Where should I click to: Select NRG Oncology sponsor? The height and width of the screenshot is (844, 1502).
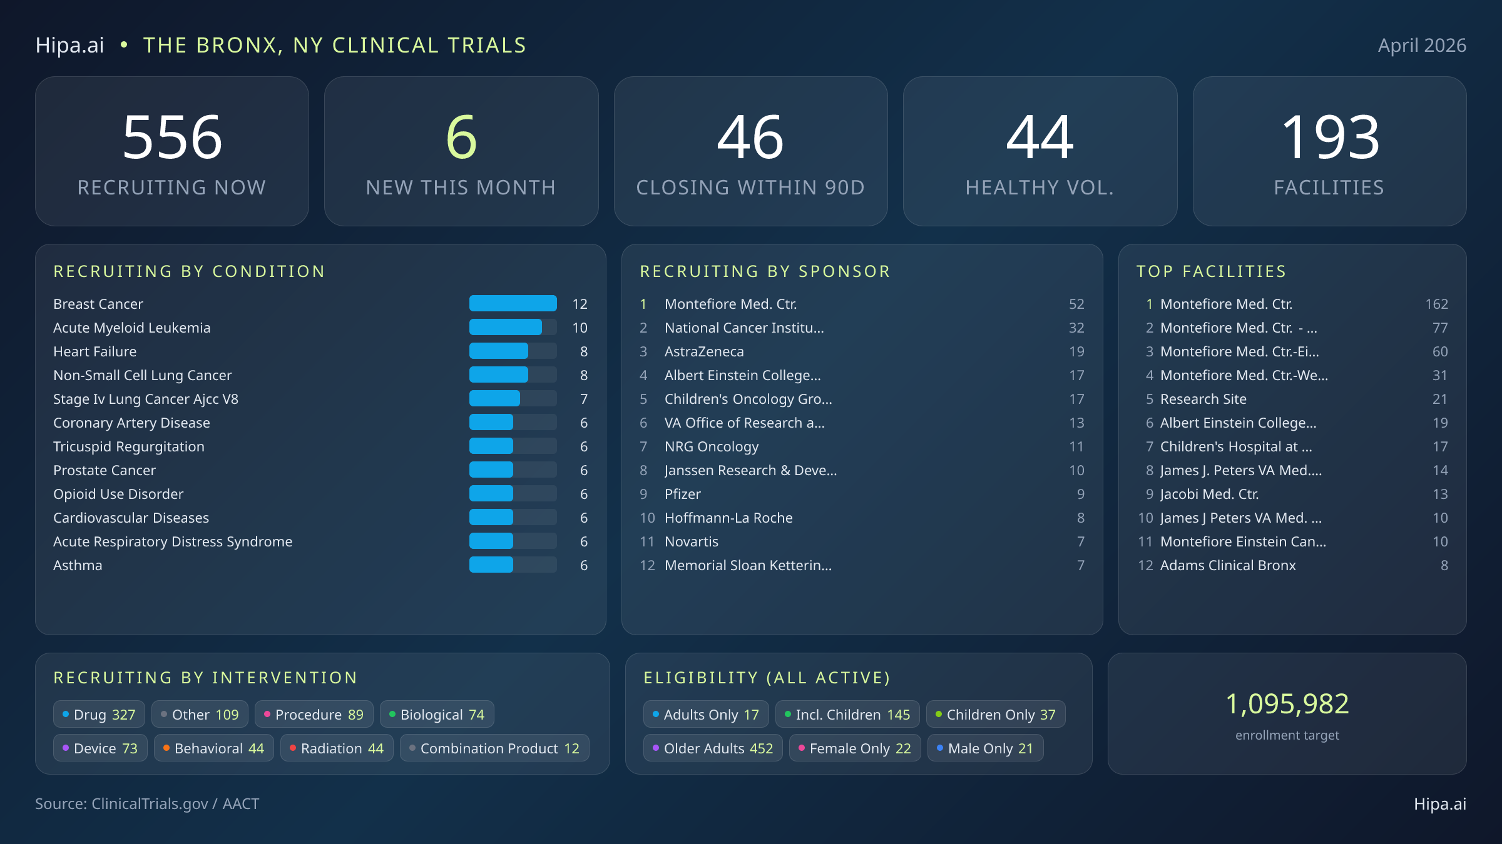(x=862, y=446)
